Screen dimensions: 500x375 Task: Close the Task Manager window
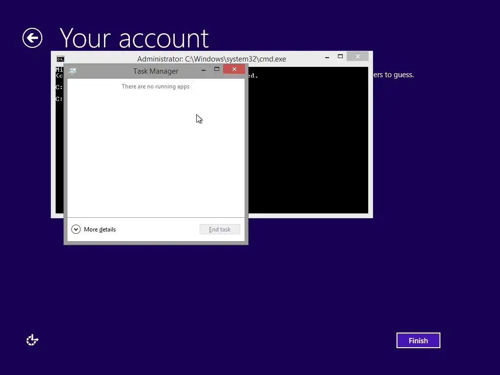pyautogui.click(x=234, y=69)
